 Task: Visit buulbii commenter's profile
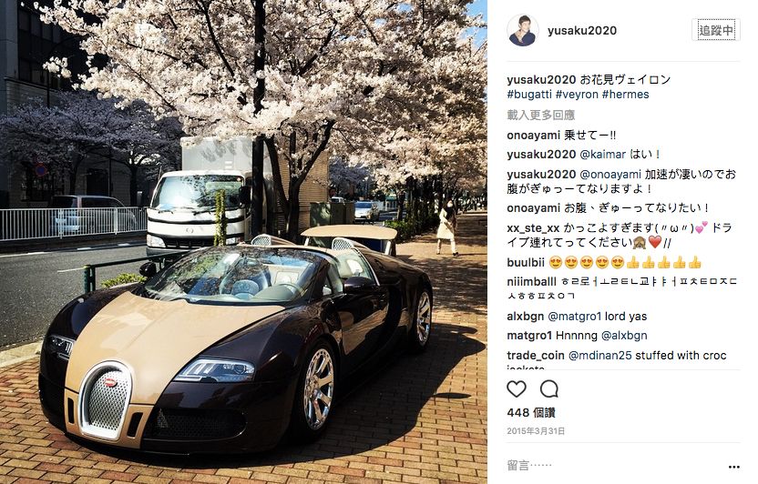click(526, 263)
